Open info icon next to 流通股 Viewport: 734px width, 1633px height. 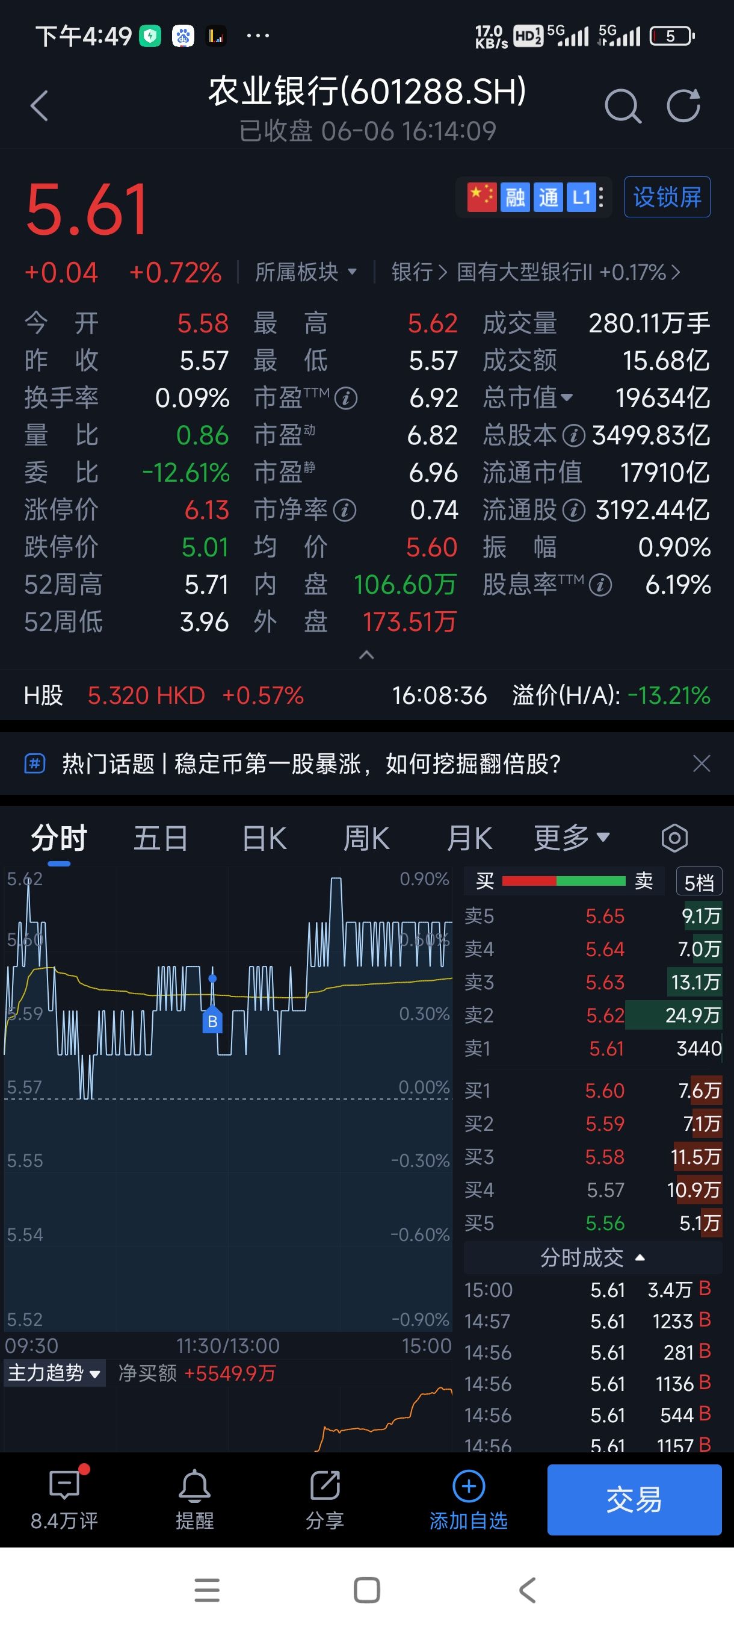click(574, 511)
